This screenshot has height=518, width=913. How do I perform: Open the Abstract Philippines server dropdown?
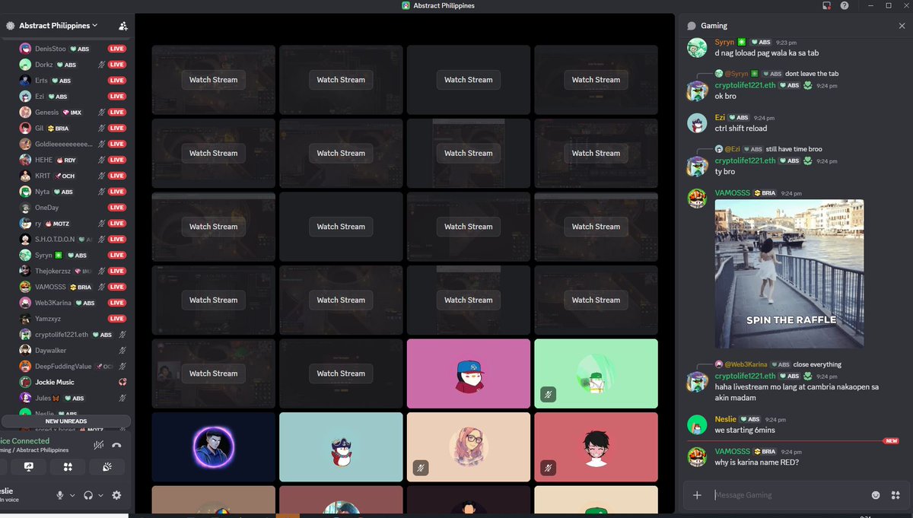(57, 26)
